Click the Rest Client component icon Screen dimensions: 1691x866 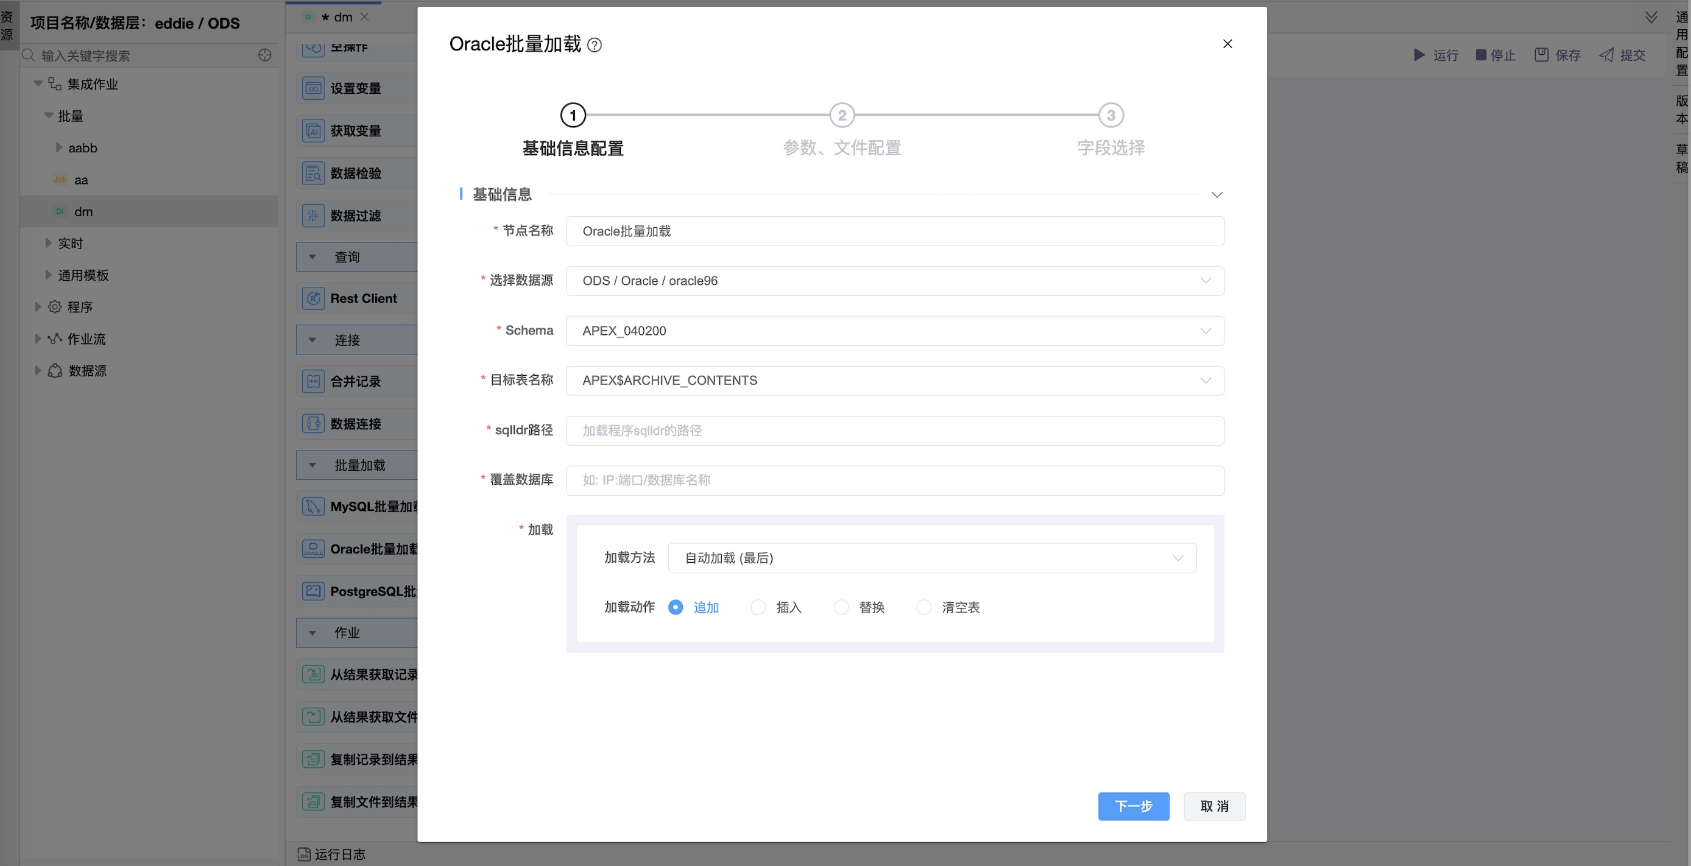[x=313, y=298]
